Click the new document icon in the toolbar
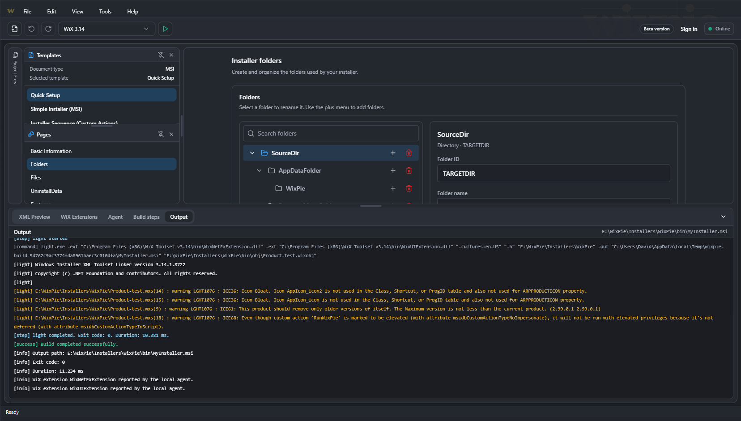741x421 pixels. tap(14, 29)
